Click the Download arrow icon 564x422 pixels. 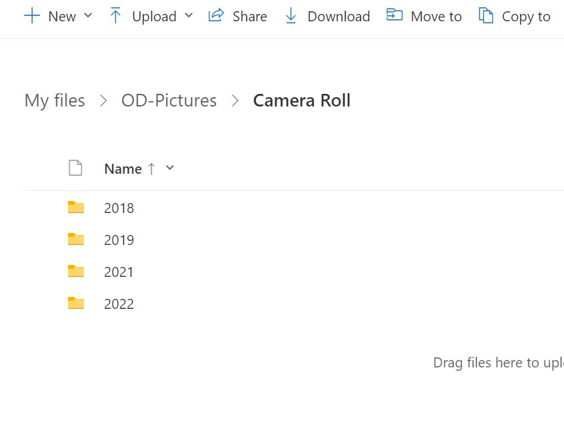[x=291, y=16]
